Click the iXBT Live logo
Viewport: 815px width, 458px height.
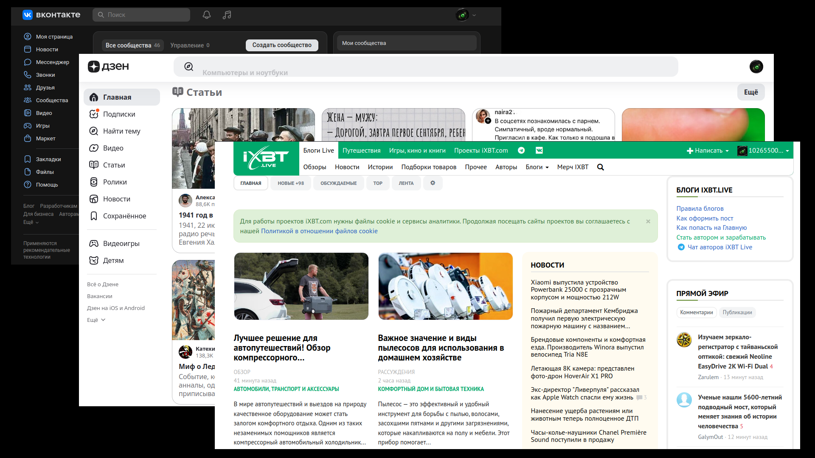tap(266, 158)
